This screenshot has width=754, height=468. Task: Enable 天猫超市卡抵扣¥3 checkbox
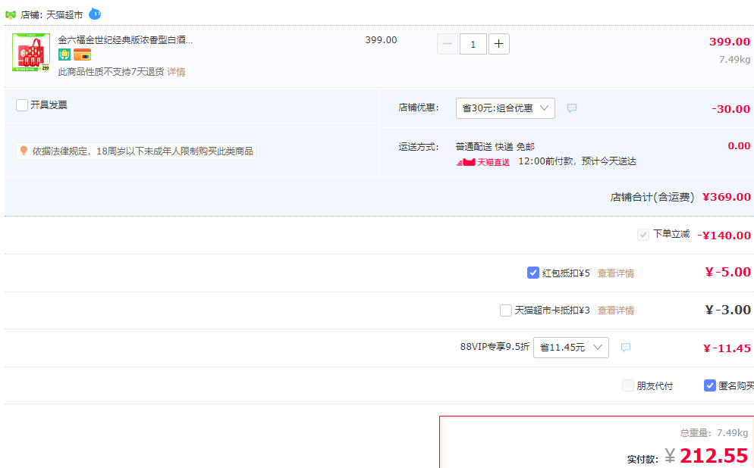point(506,310)
